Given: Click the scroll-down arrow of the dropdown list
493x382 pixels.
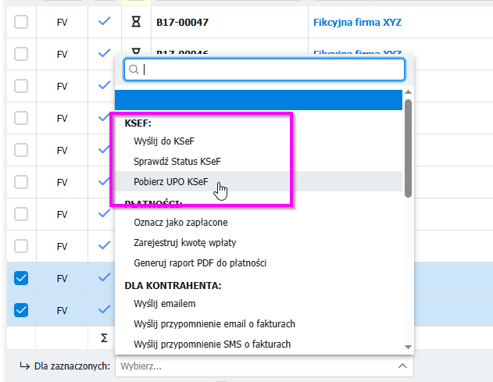Looking at the screenshot, I should 408,346.
